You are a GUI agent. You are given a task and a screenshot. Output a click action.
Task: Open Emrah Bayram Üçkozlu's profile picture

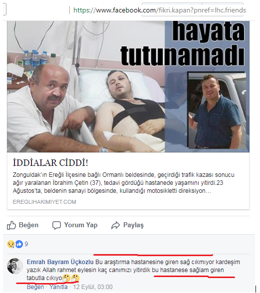point(15,266)
